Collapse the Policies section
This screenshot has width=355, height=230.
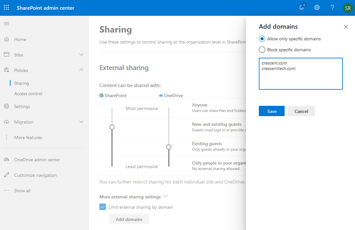(81, 70)
